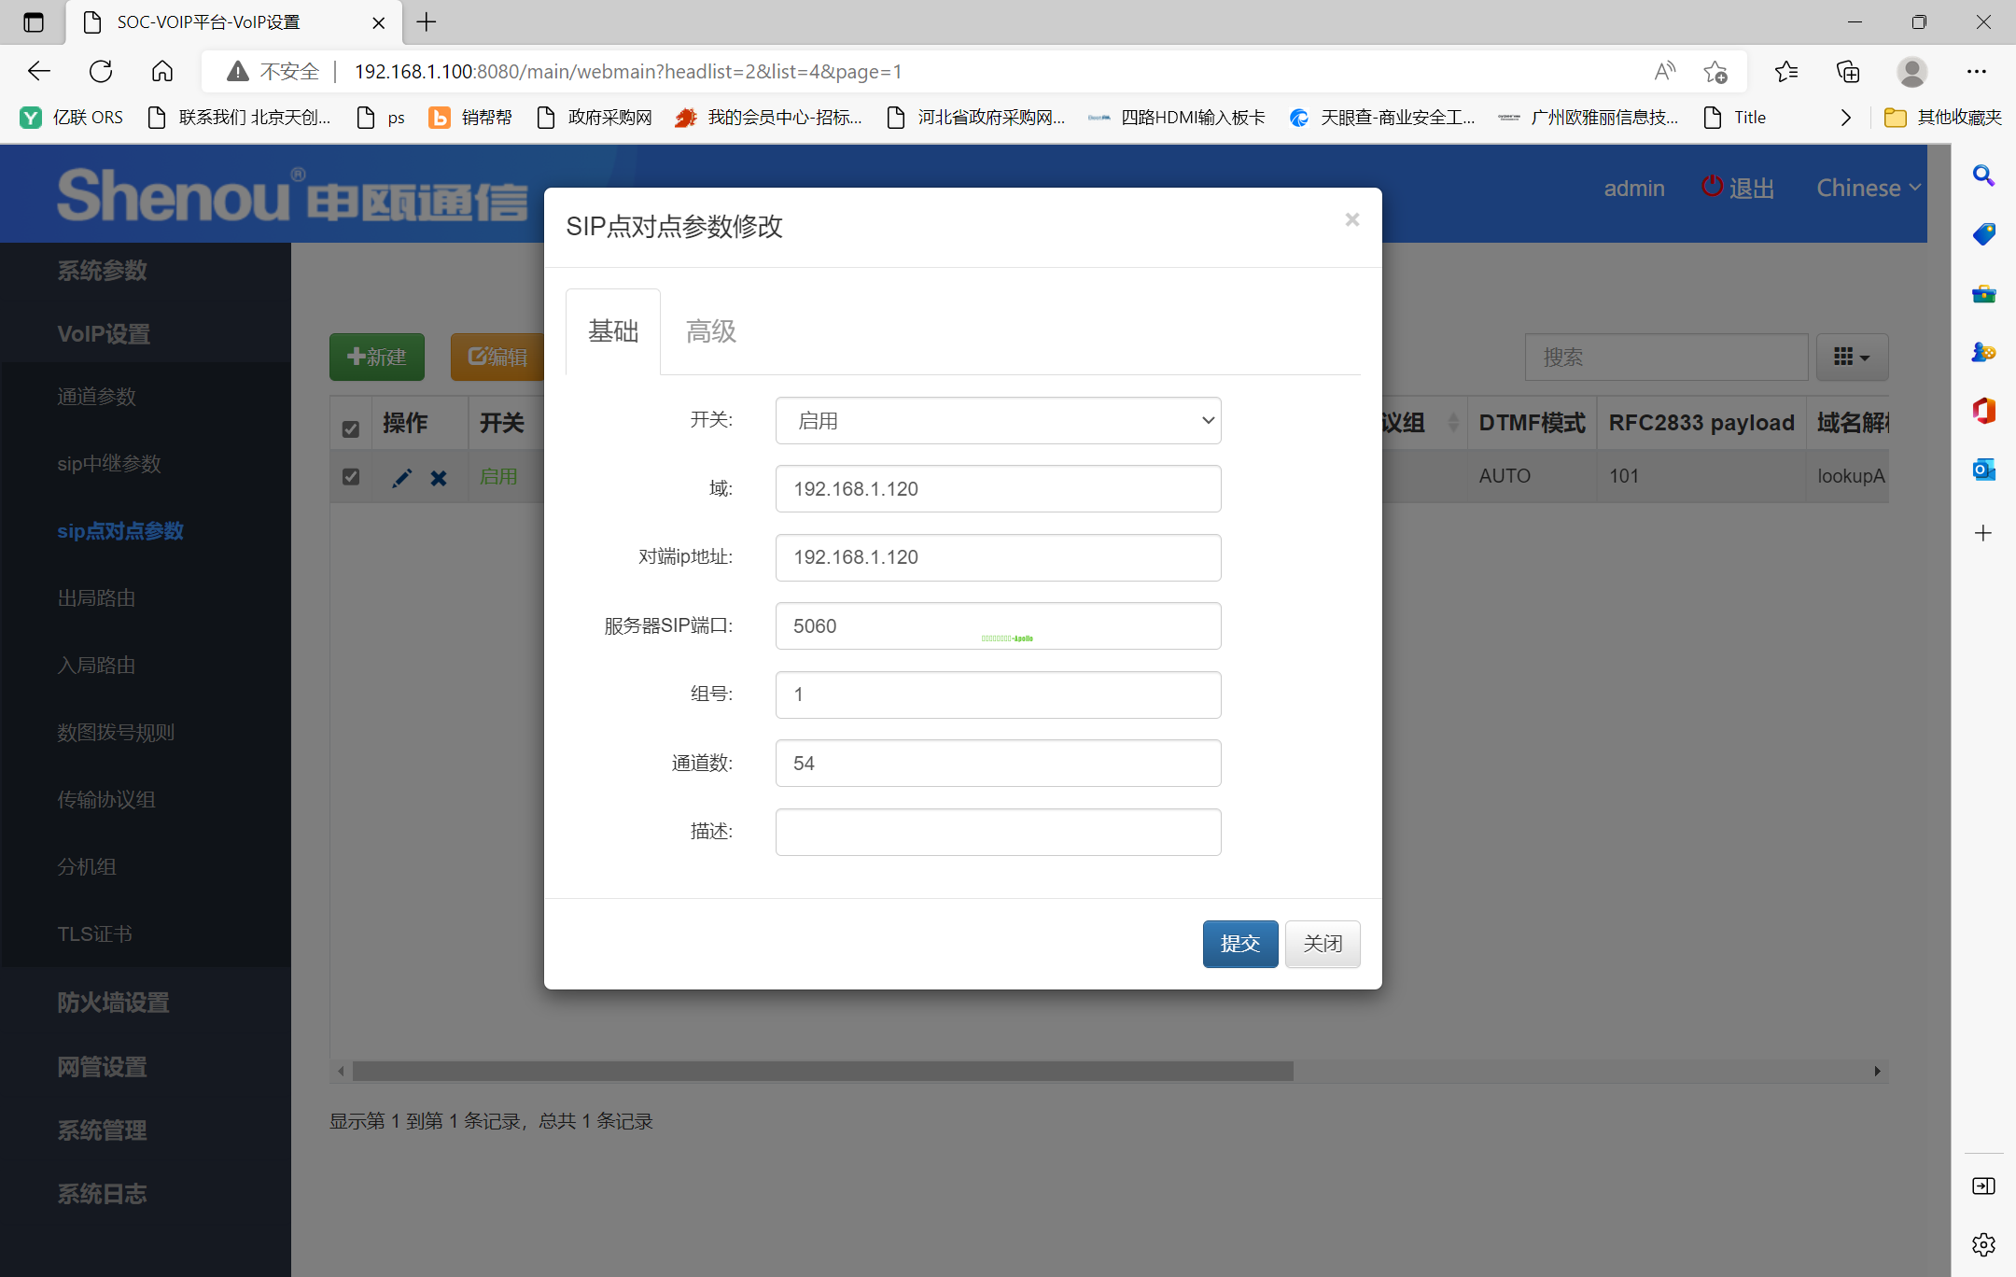Select the 基础 tab

[x=613, y=331]
